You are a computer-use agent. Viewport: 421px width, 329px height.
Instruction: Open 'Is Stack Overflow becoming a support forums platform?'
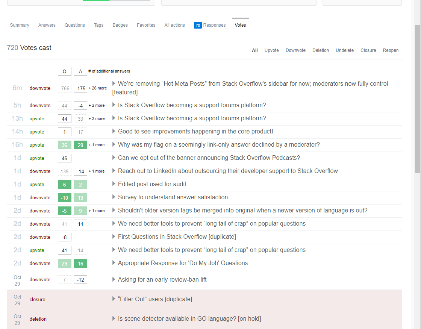[191, 105]
